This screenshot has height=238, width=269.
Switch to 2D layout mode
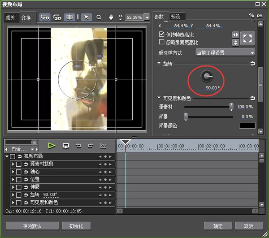[45, 17]
